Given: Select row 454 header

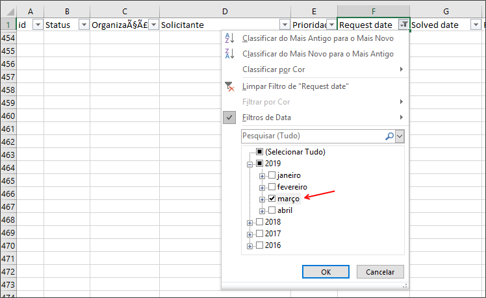Looking at the screenshot, I should tap(8, 38).
